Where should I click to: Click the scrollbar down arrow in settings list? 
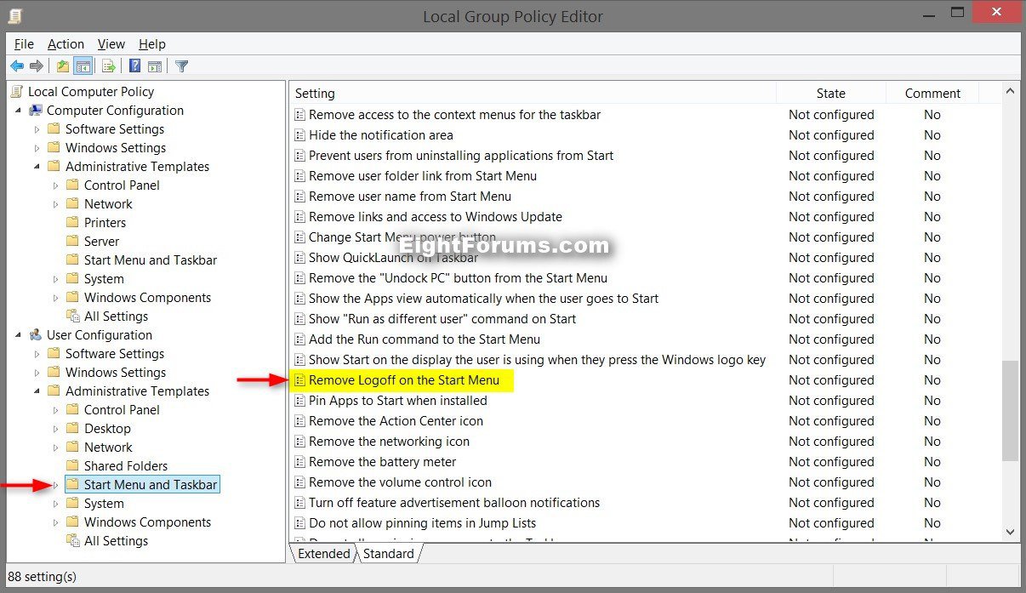pyautogui.click(x=1011, y=532)
